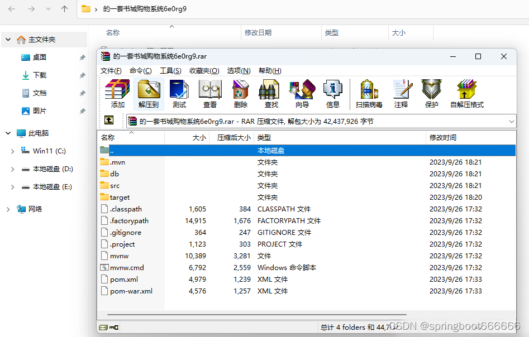Select 桌面 in Explorer sidebar
The image size is (529, 337).
[x=40, y=57]
